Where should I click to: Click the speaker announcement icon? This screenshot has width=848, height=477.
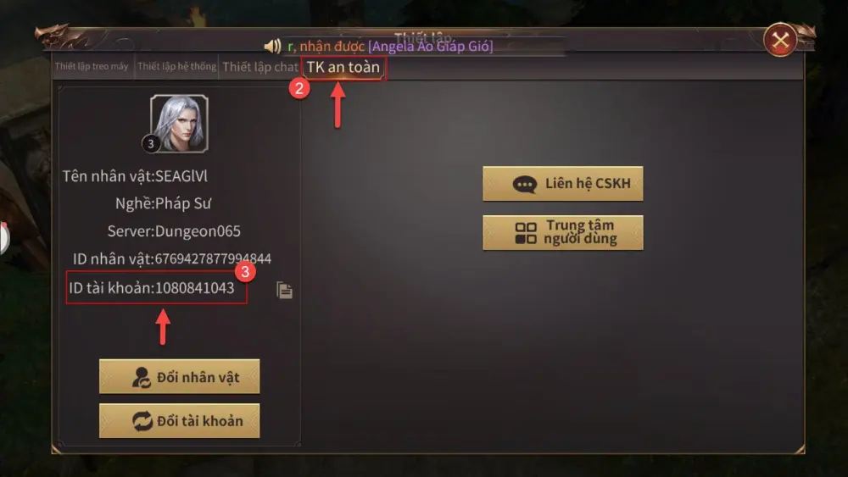point(272,47)
